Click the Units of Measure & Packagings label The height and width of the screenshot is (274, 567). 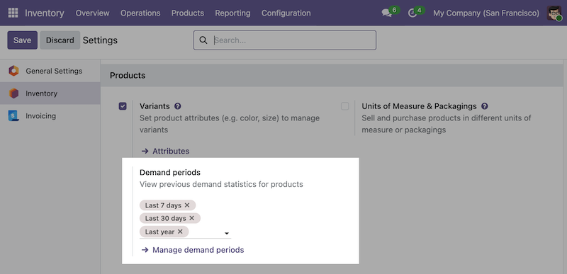419,106
